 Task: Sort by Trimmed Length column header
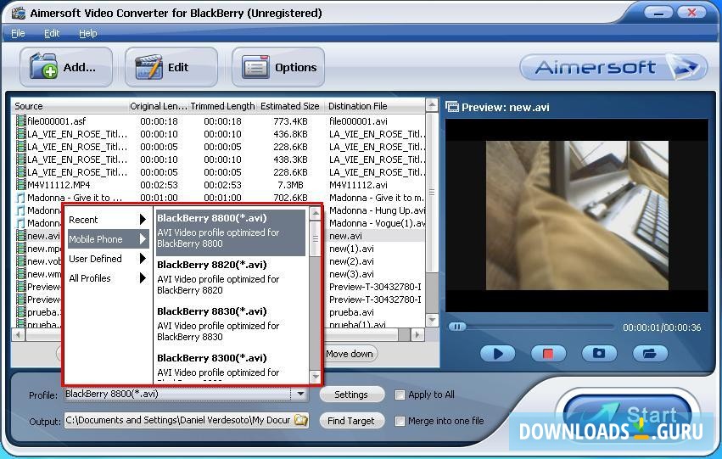[x=223, y=106]
